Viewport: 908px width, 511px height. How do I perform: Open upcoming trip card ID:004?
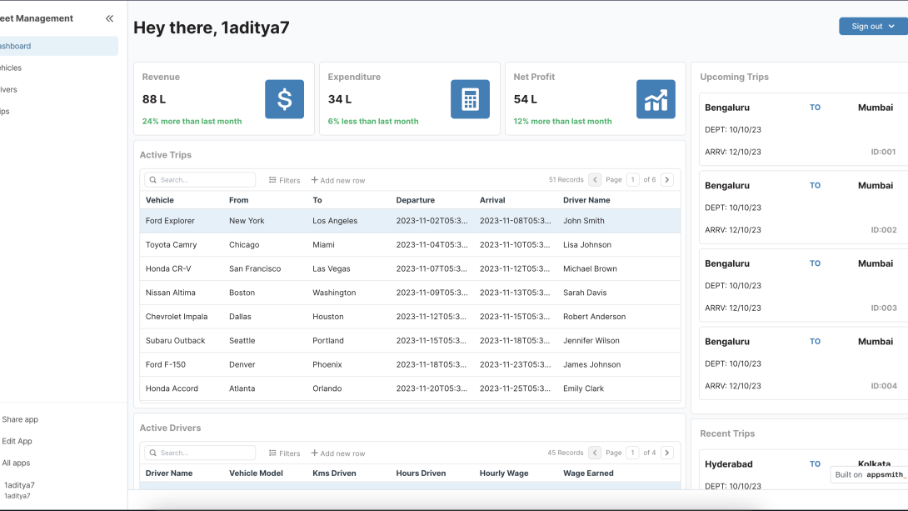803,363
